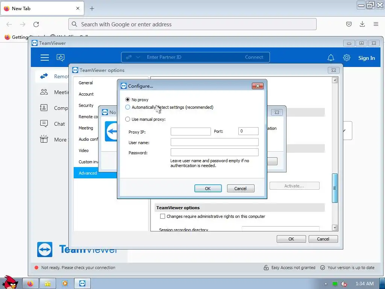The height and width of the screenshot is (289, 385).
Task: Click the Firefox address search bar
Action: (x=192, y=24)
